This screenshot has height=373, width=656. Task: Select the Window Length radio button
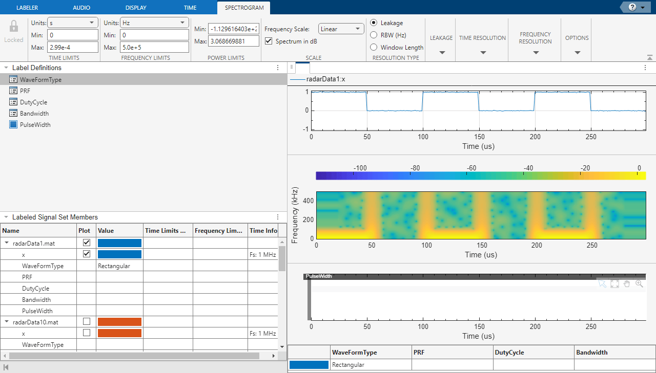tap(374, 47)
